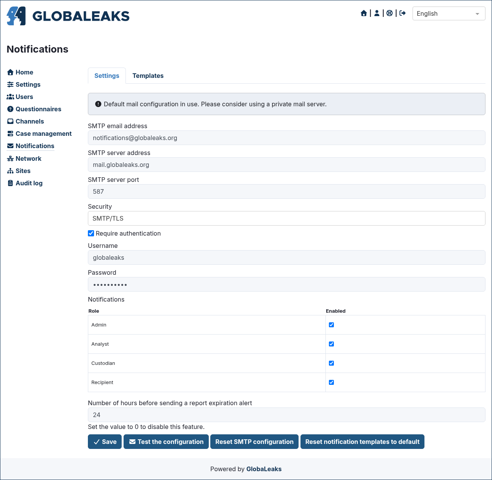Disable notifications for Admin role
This screenshot has height=480, width=492.
(x=332, y=325)
